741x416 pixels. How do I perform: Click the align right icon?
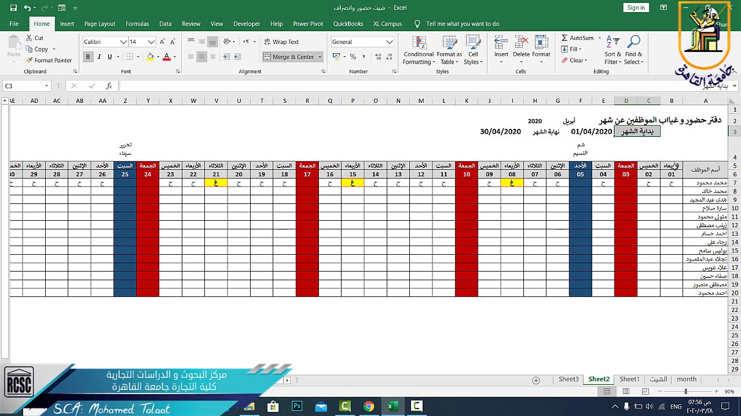coord(212,57)
